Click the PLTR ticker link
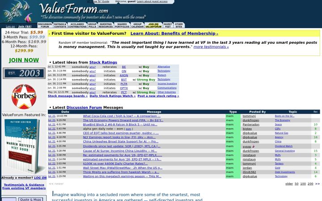 (x=124, y=84)
